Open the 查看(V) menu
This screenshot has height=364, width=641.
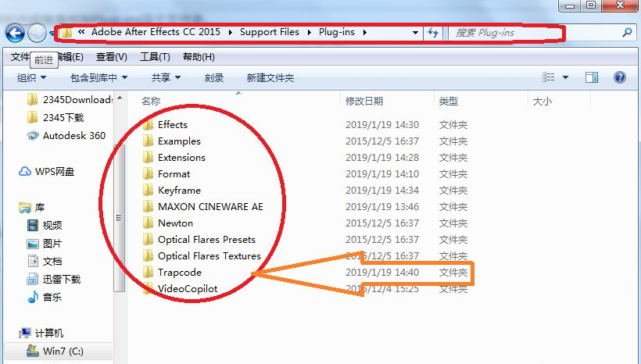point(111,57)
